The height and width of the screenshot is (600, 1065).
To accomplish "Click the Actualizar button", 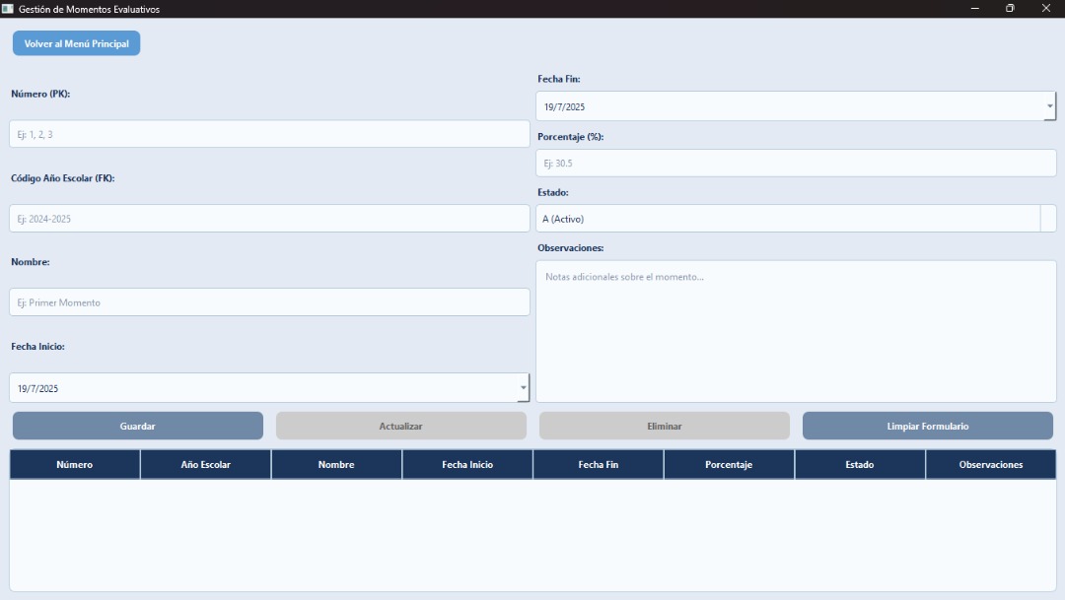I will point(400,427).
